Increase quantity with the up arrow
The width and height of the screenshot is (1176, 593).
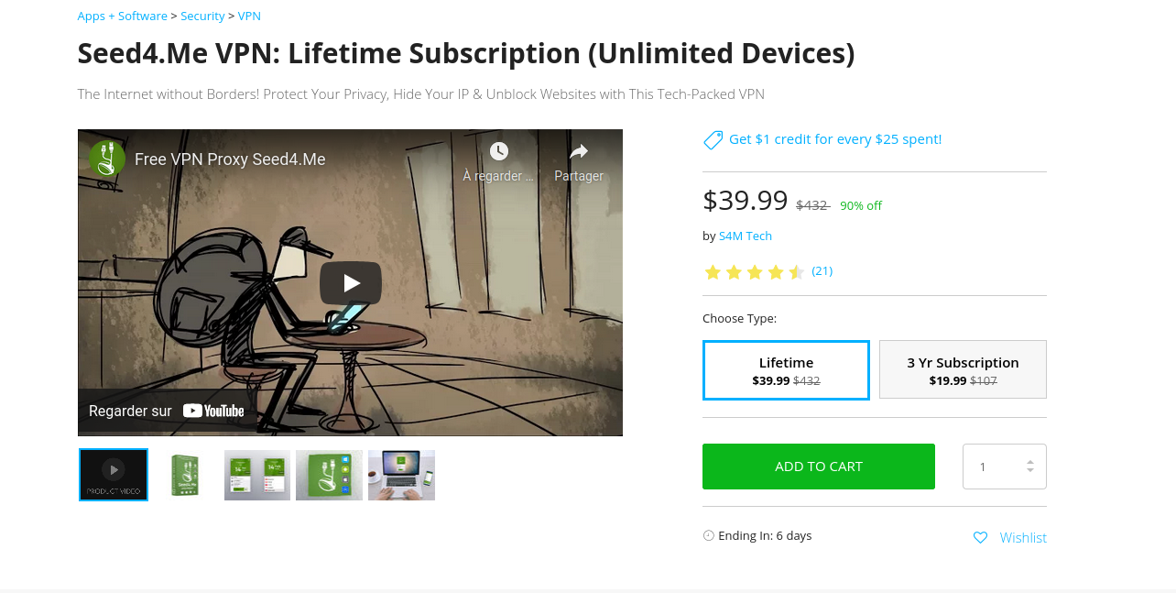1030,462
